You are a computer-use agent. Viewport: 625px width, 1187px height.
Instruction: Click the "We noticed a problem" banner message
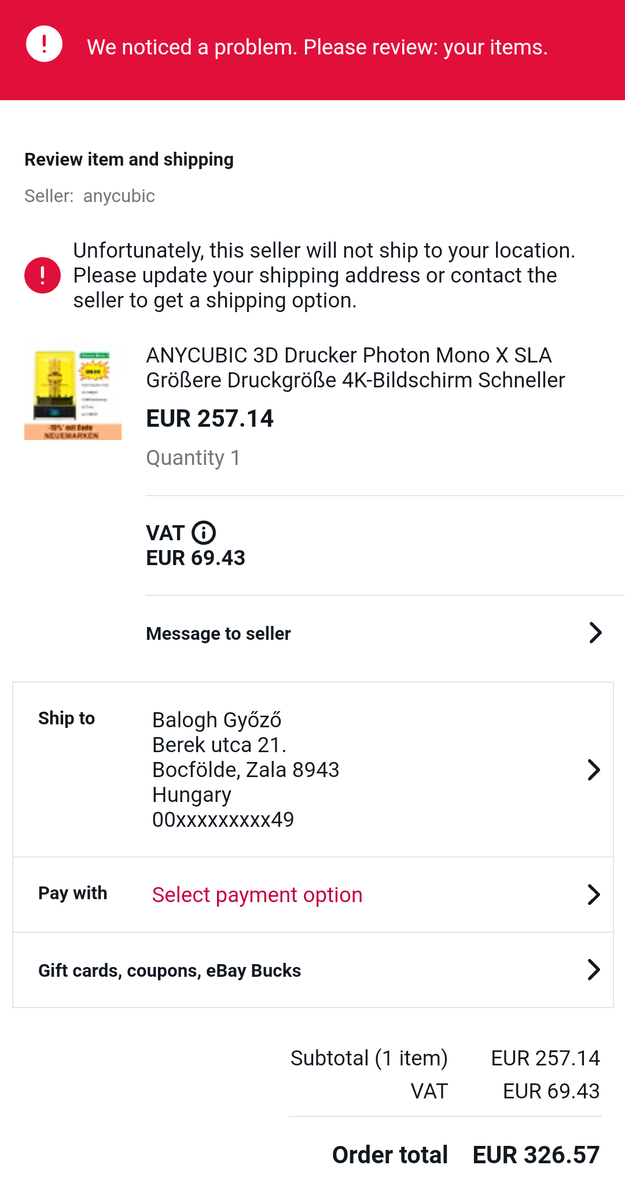coord(317,47)
